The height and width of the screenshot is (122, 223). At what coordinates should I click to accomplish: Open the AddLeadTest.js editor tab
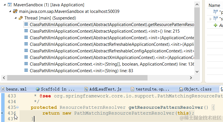click(x=105, y=89)
